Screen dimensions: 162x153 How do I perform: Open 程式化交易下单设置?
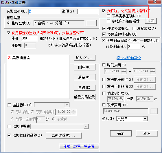[79, 146]
